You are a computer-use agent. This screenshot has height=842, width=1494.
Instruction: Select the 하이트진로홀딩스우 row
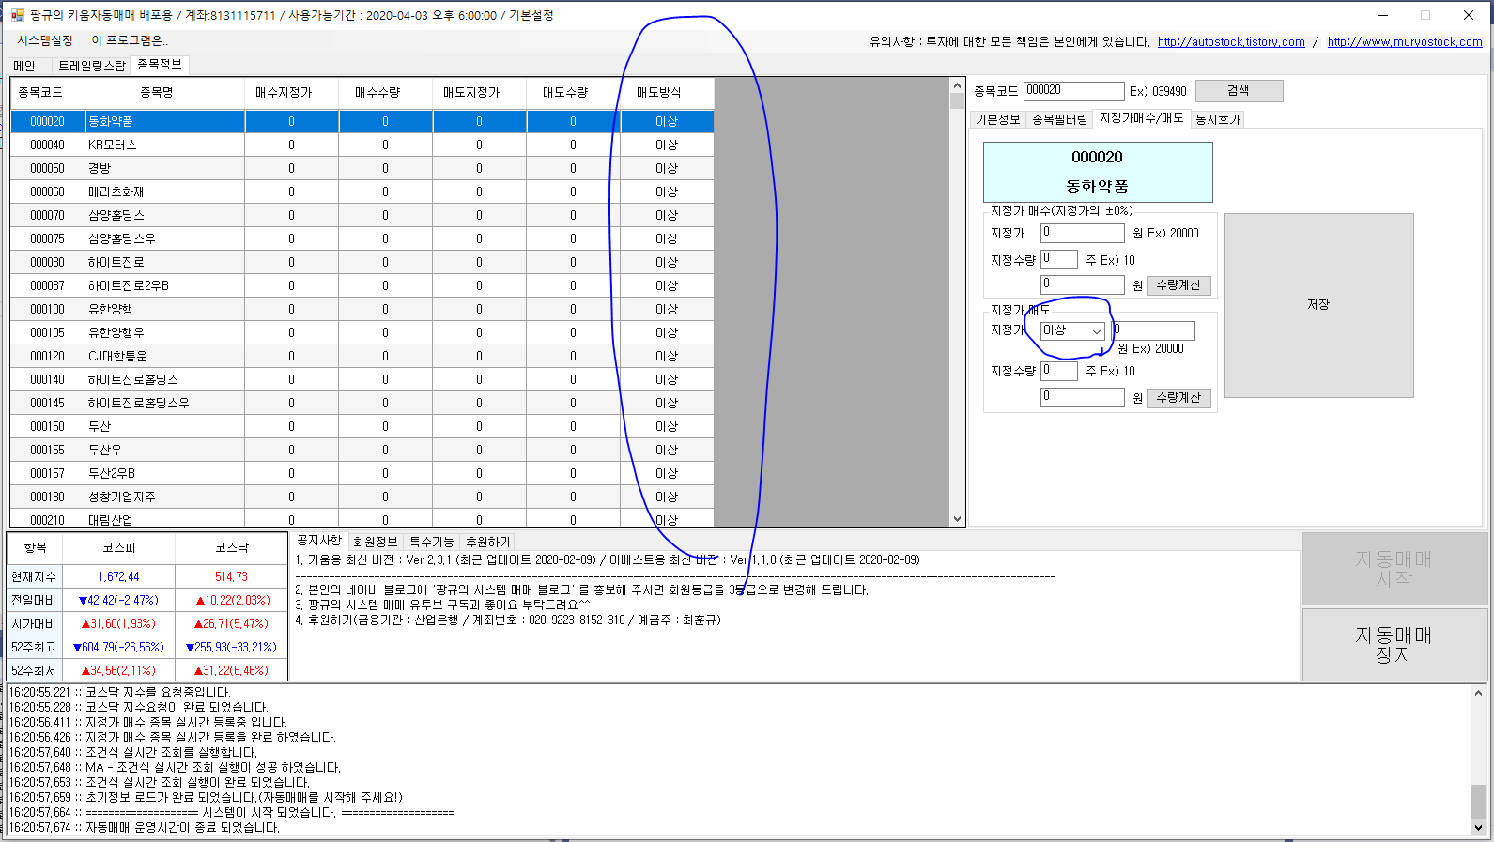coord(362,403)
